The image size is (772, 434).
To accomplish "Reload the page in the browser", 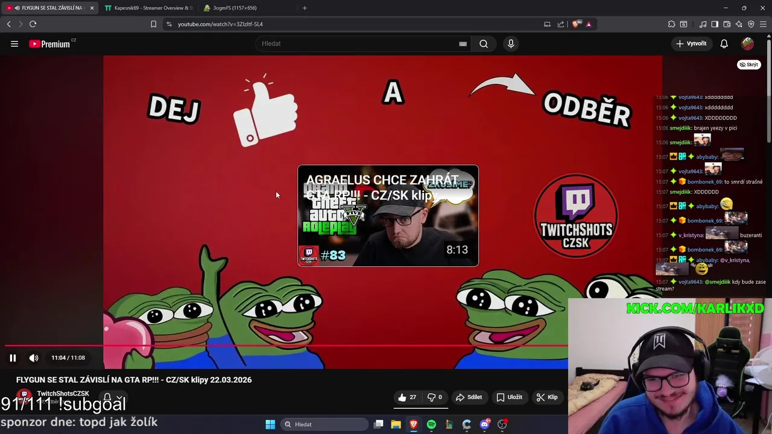I will 33,24.
